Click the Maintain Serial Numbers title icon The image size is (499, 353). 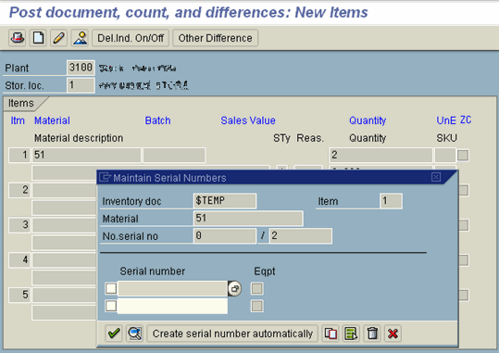pos(105,177)
